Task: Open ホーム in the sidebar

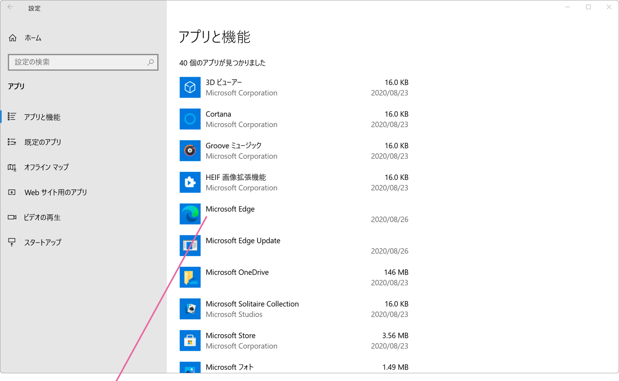Action: point(33,38)
